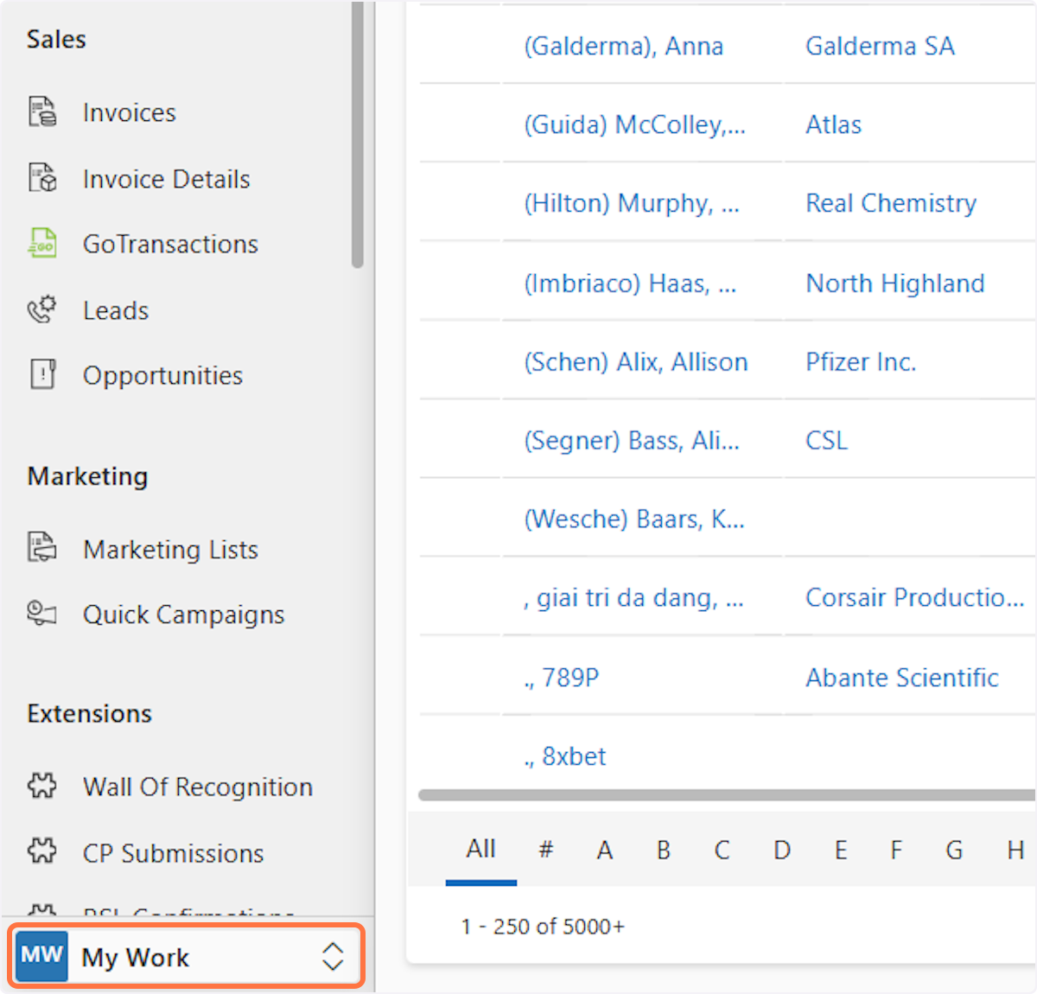This screenshot has width=1037, height=994.
Task: Click the Leads phone icon
Action: 42,309
